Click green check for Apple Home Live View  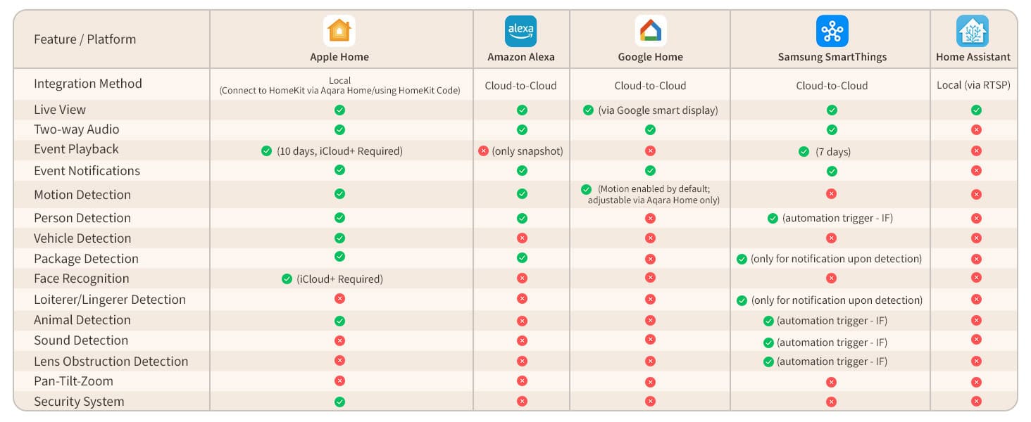click(339, 110)
